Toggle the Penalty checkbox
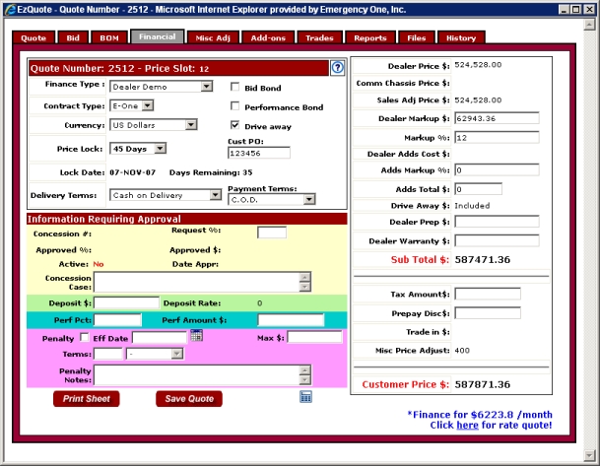The image size is (600, 466). 84,337
